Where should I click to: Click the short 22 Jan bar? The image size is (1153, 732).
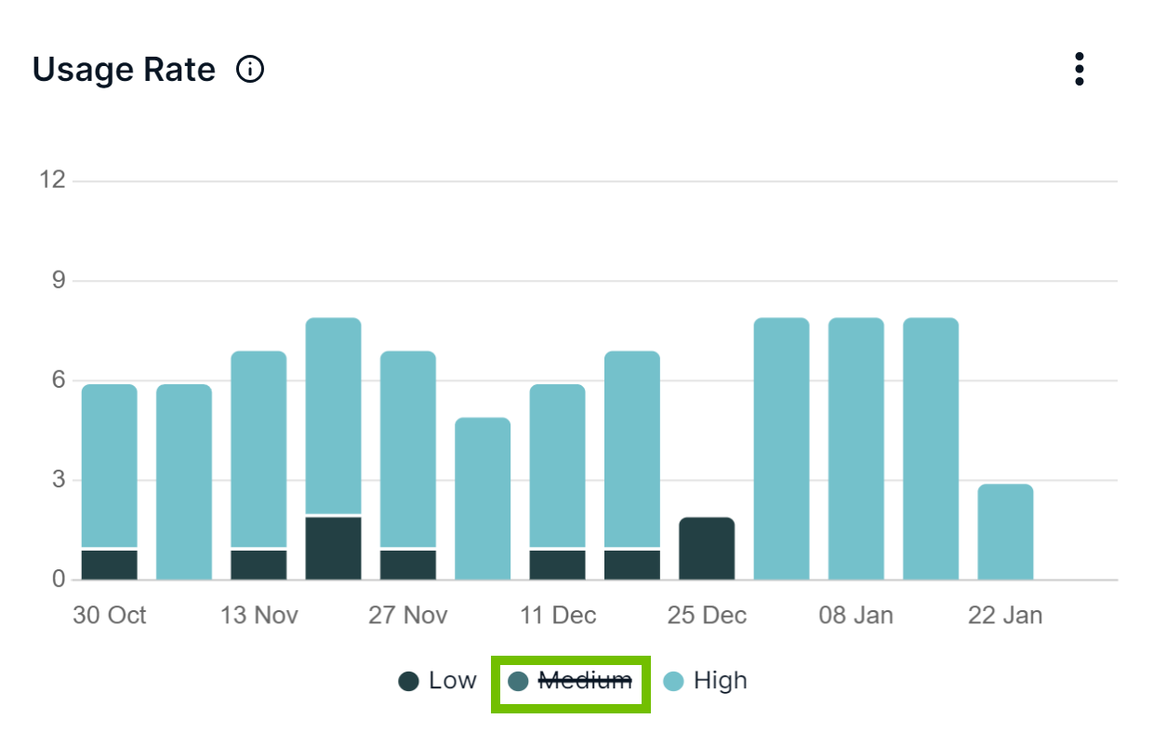click(1005, 532)
